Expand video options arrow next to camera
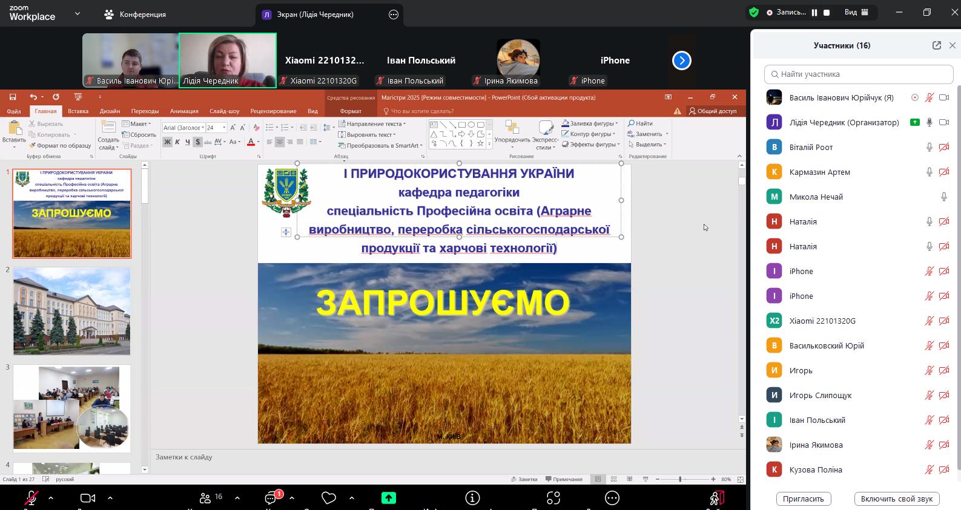 click(x=110, y=498)
